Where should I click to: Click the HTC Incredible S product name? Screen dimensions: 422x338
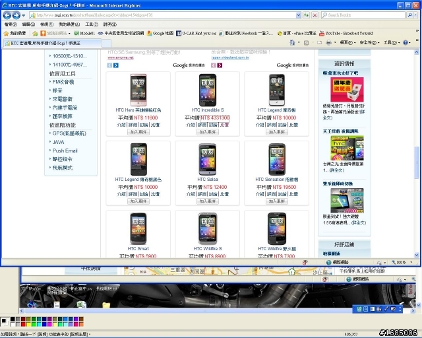tap(208, 110)
